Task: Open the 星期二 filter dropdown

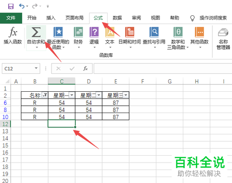Action: (99, 95)
